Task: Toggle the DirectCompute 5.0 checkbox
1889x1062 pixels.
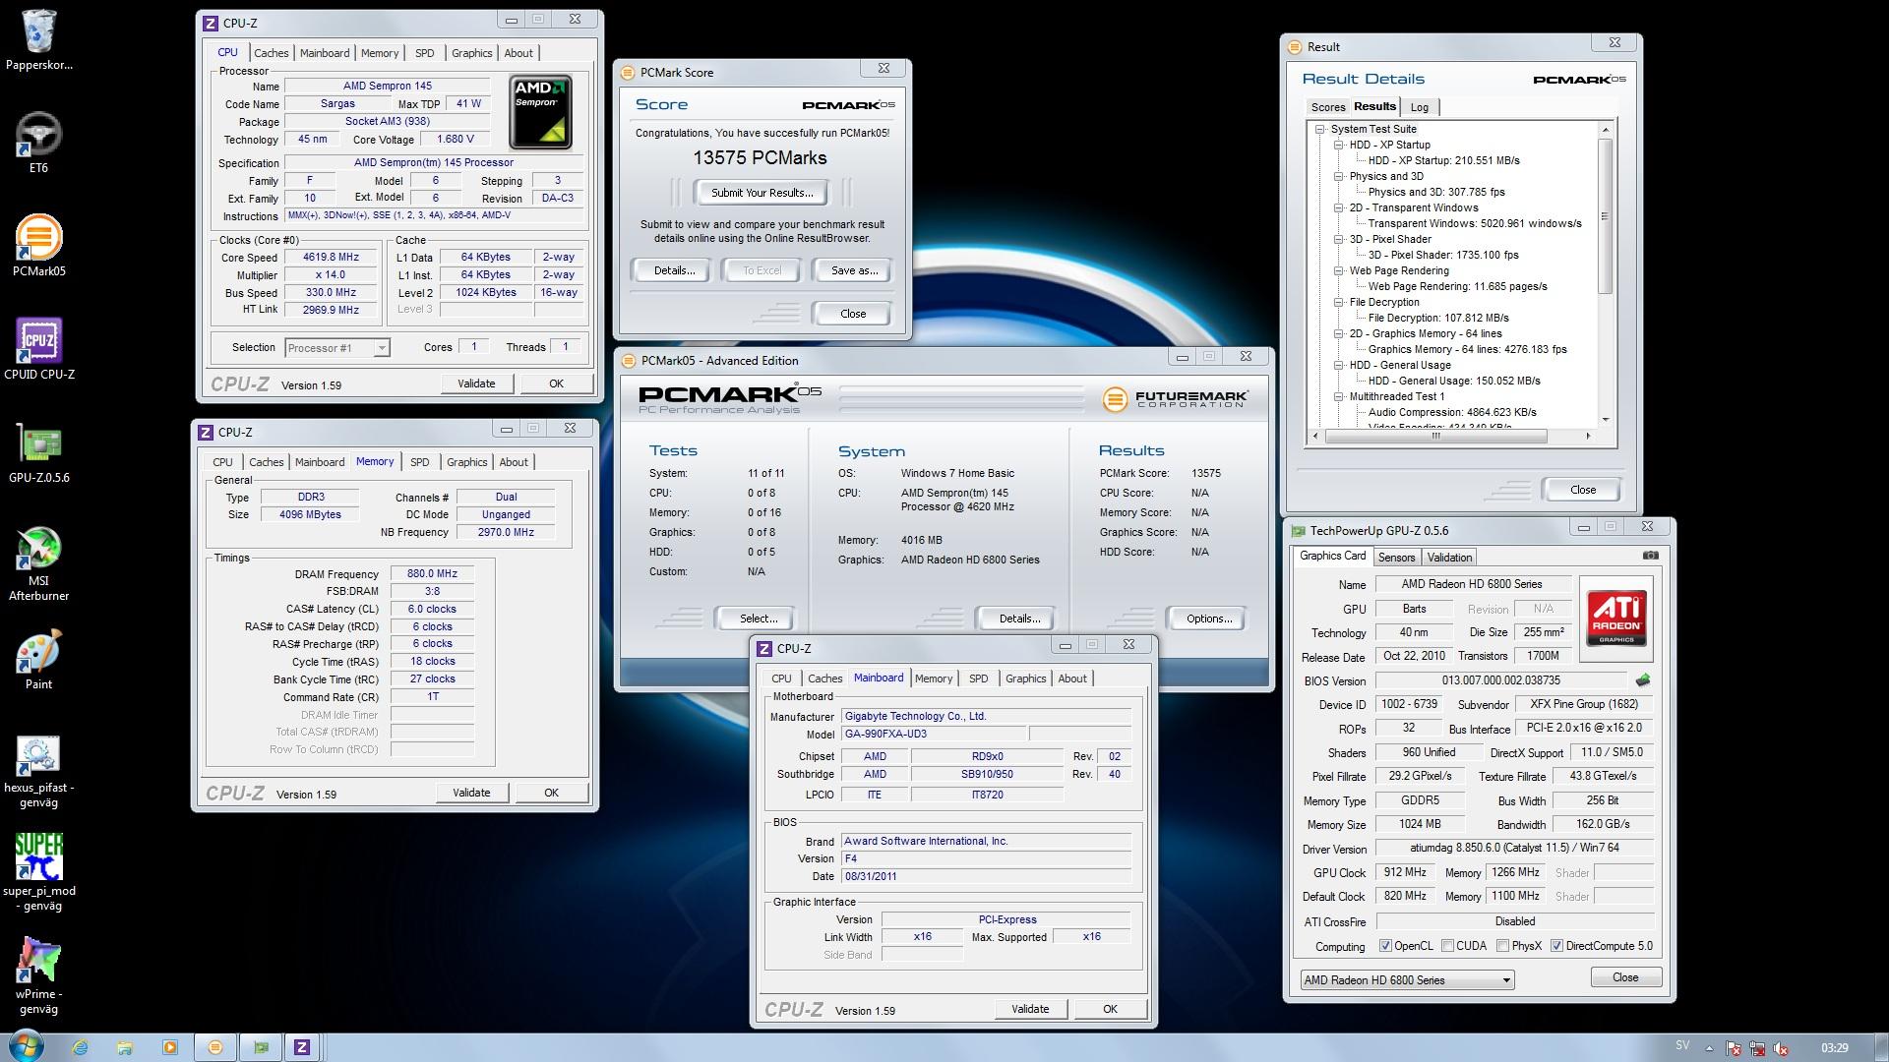Action: click(1556, 946)
